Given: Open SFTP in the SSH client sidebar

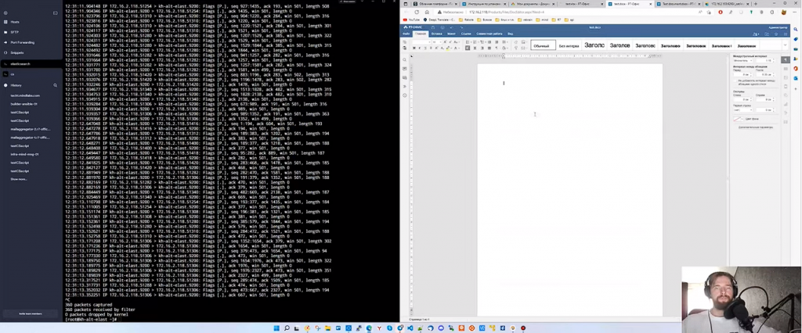Looking at the screenshot, I should point(14,32).
